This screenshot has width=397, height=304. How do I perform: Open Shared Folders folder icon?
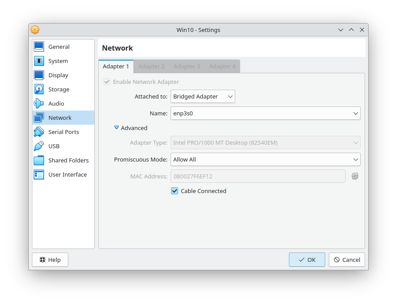click(39, 160)
